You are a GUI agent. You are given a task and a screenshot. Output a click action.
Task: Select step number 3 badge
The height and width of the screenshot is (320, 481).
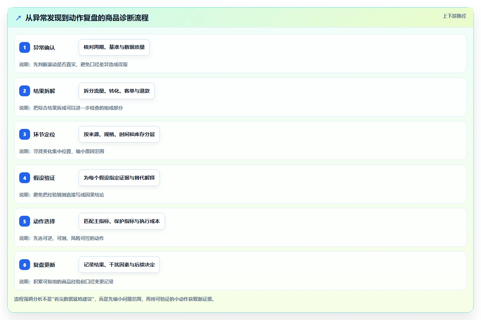[25, 134]
